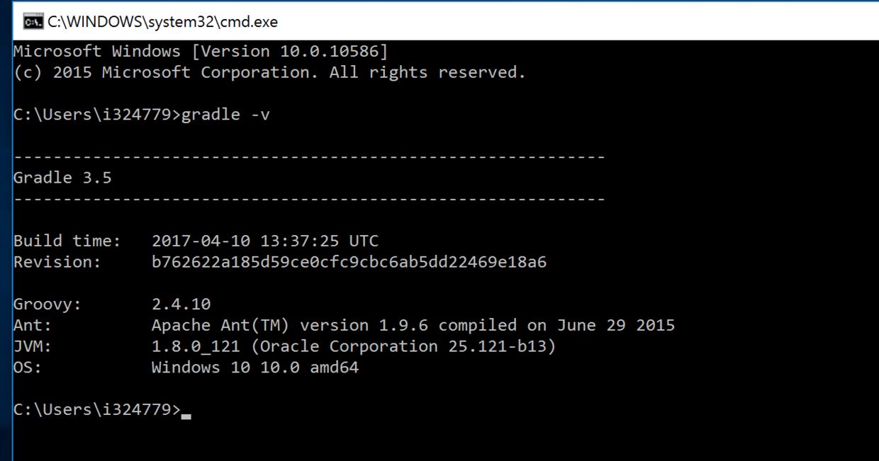
Task: Click the blinking cursor at the last prompt
Action: click(186, 416)
